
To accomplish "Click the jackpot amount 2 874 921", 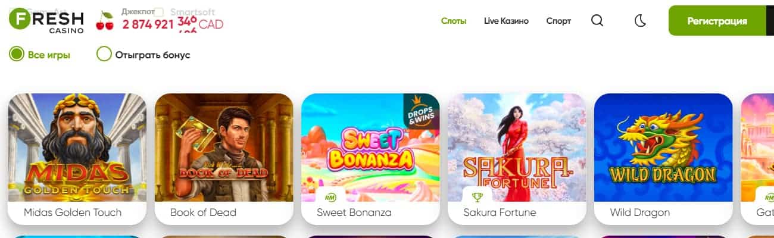I will click(x=148, y=24).
